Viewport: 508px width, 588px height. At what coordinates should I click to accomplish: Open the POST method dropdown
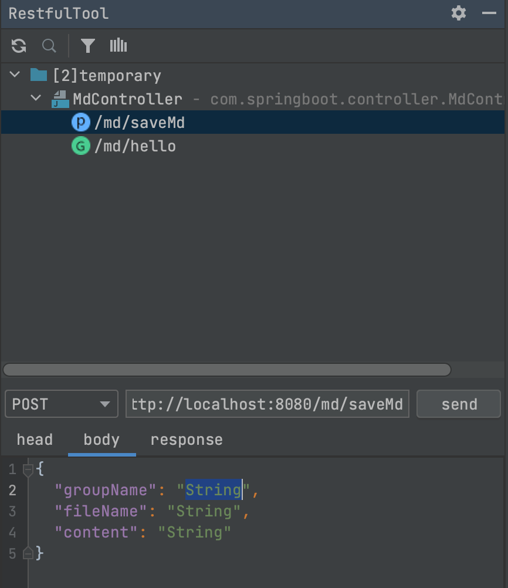62,404
